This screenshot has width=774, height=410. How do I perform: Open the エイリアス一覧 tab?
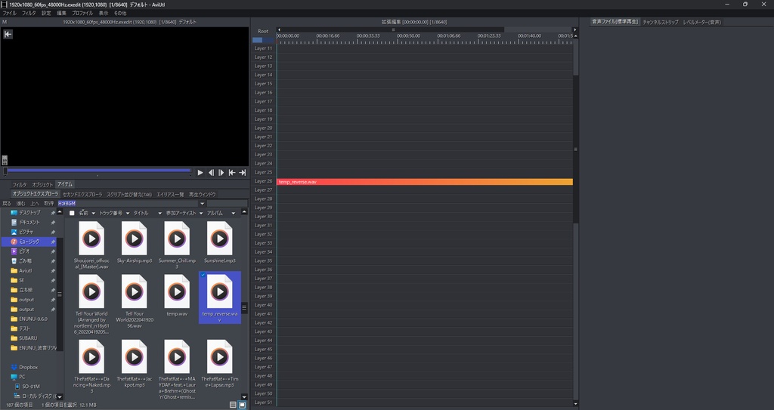[x=170, y=194]
